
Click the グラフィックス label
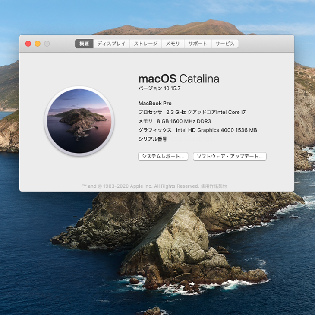pos(155,130)
